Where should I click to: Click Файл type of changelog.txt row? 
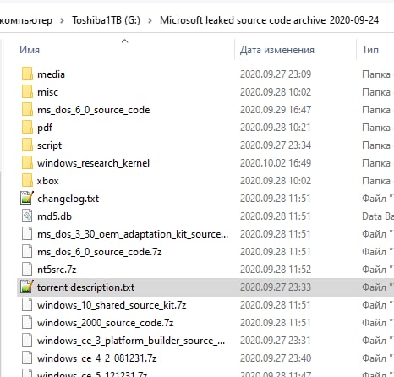click(378, 199)
